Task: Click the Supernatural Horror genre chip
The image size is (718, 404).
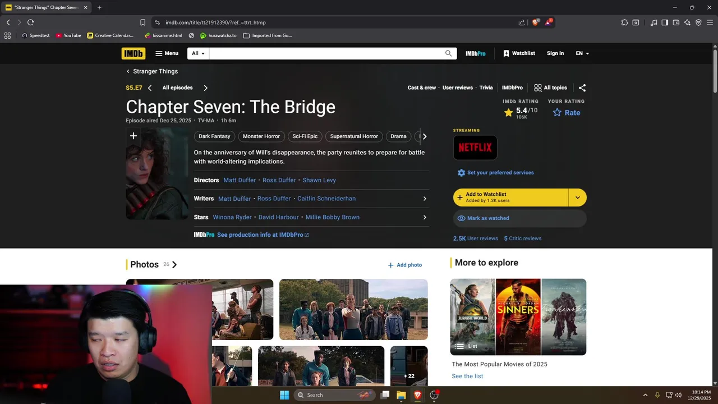Action: pyautogui.click(x=354, y=136)
